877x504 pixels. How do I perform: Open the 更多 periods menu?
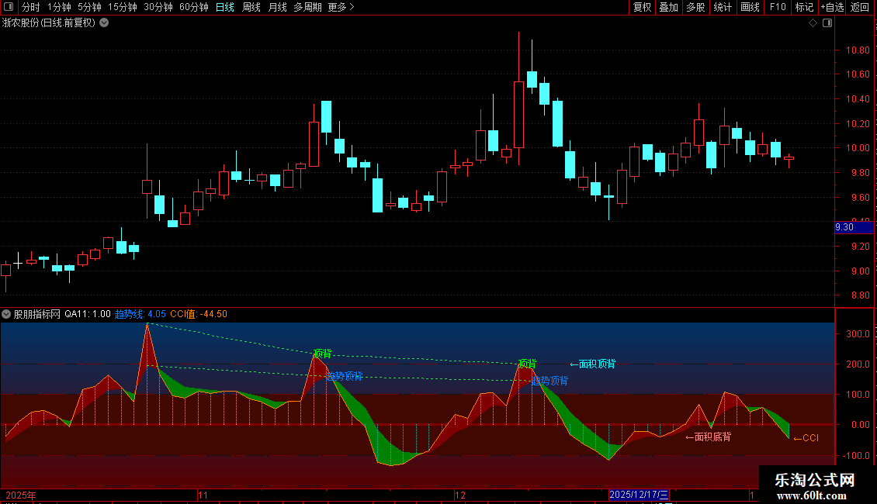coord(341,7)
